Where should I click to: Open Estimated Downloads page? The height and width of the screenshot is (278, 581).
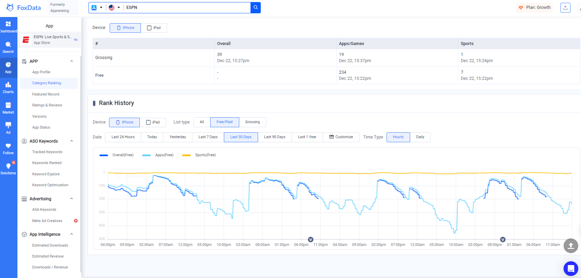pos(50,246)
